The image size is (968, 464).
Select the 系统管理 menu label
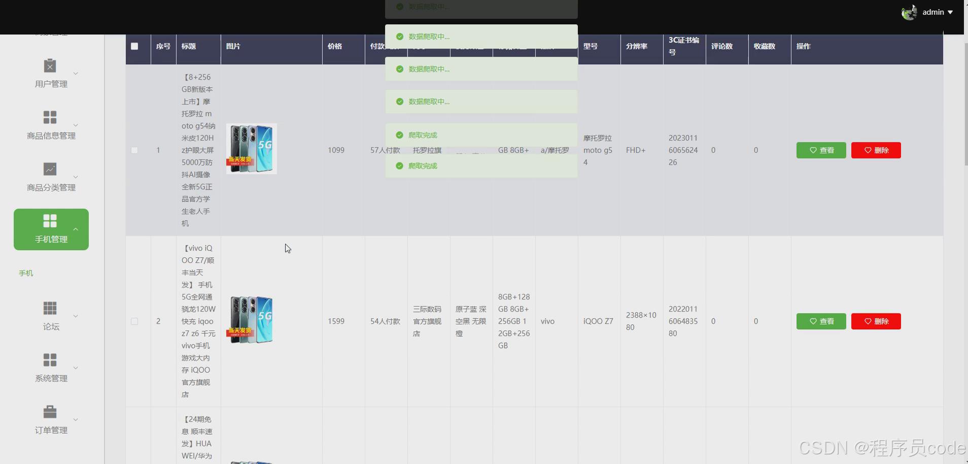[x=51, y=378]
